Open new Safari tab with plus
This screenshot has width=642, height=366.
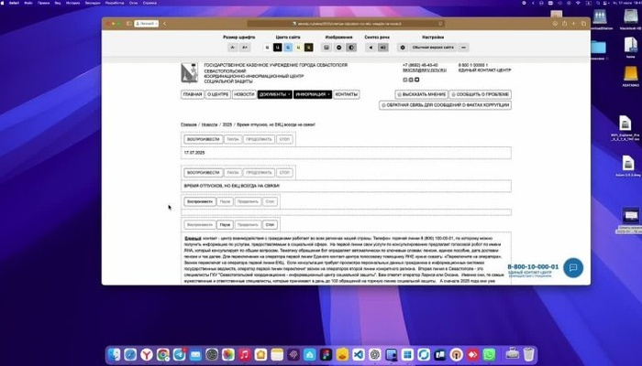pyautogui.click(x=573, y=24)
